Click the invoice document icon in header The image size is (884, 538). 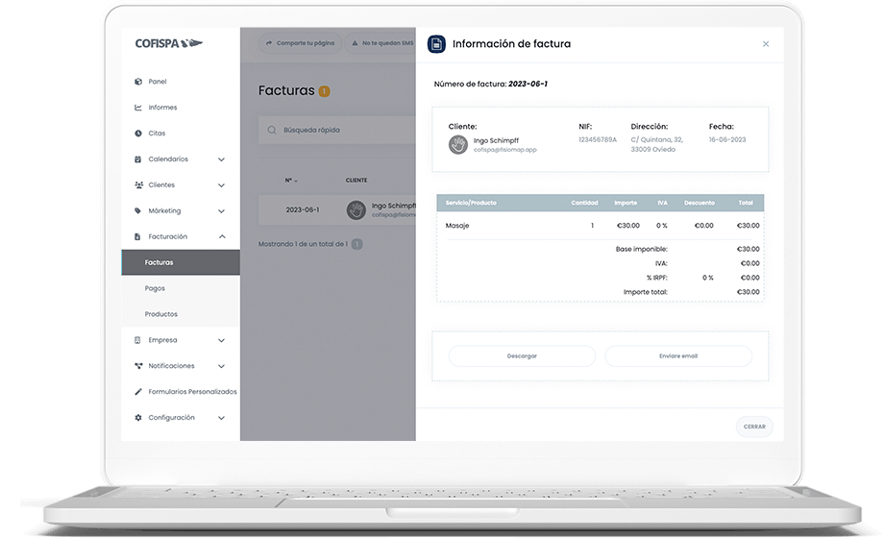click(x=437, y=43)
